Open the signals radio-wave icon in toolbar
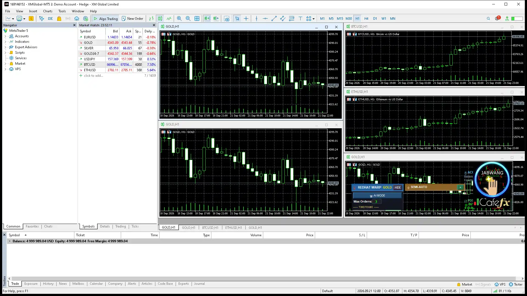Screen dimensions: 527x296 (x=68, y=19)
